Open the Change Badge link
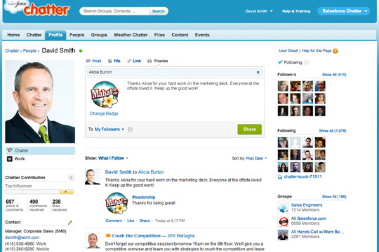 tap(104, 113)
